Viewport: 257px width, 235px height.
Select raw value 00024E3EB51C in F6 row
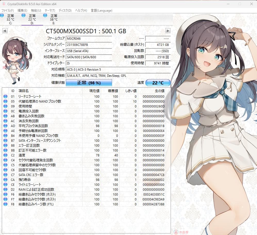pos(154,194)
